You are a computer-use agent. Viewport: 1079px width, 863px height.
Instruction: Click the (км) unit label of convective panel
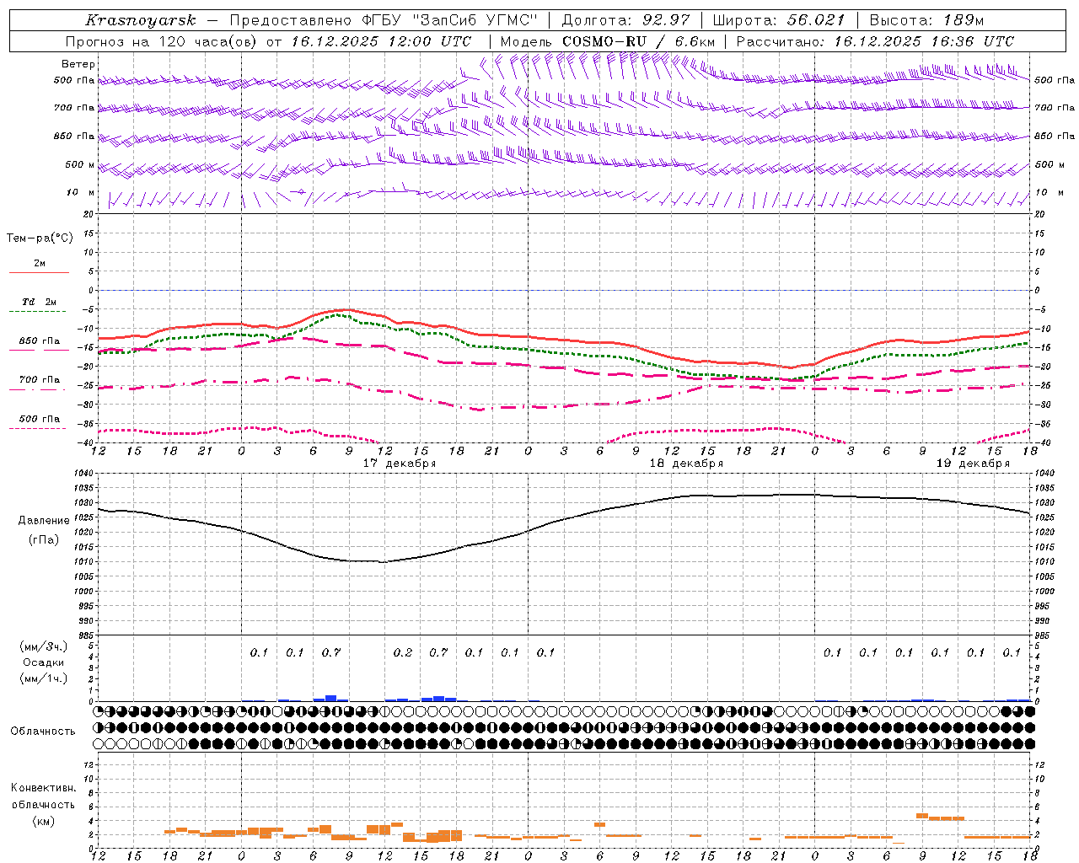pos(44,822)
